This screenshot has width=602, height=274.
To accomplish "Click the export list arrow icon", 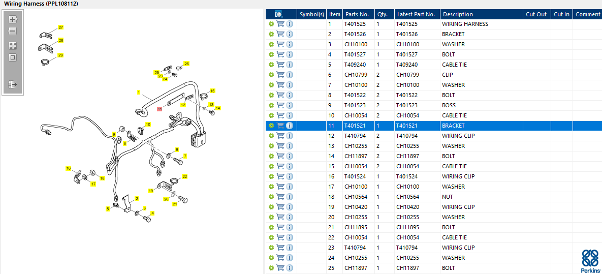I will (x=13, y=84).
